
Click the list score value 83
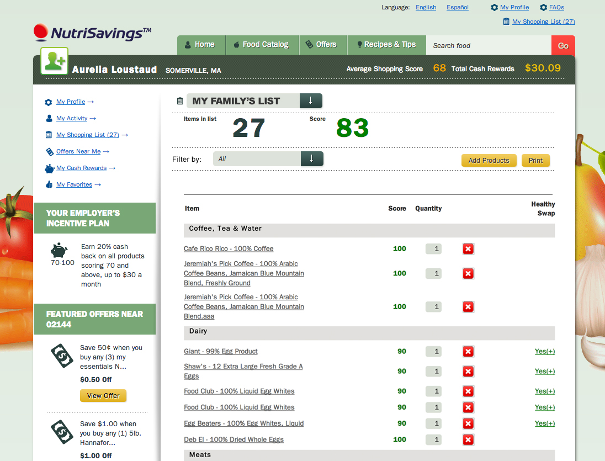point(352,128)
